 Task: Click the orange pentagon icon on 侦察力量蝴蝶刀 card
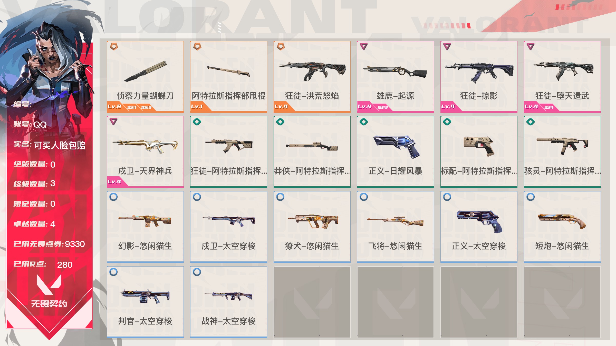[x=114, y=46]
